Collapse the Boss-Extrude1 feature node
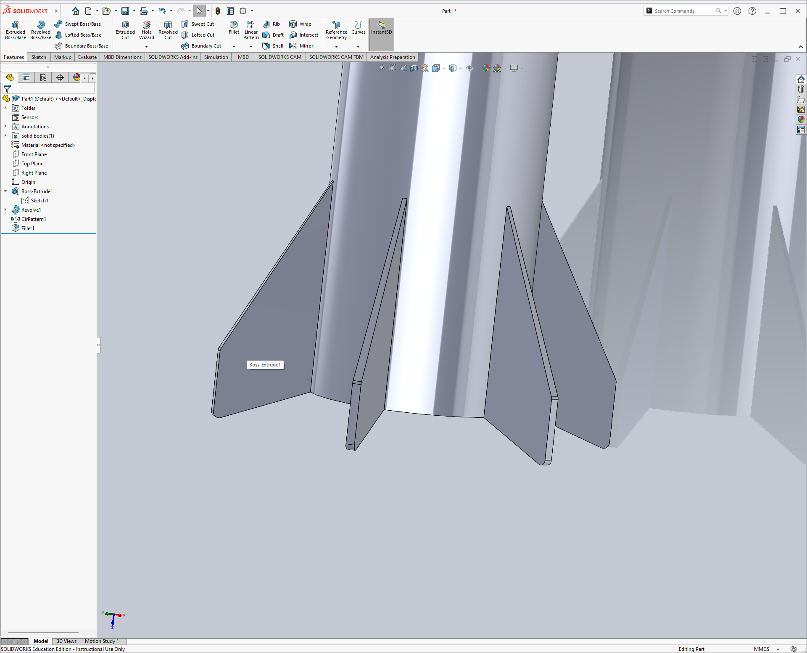 pyautogui.click(x=5, y=191)
